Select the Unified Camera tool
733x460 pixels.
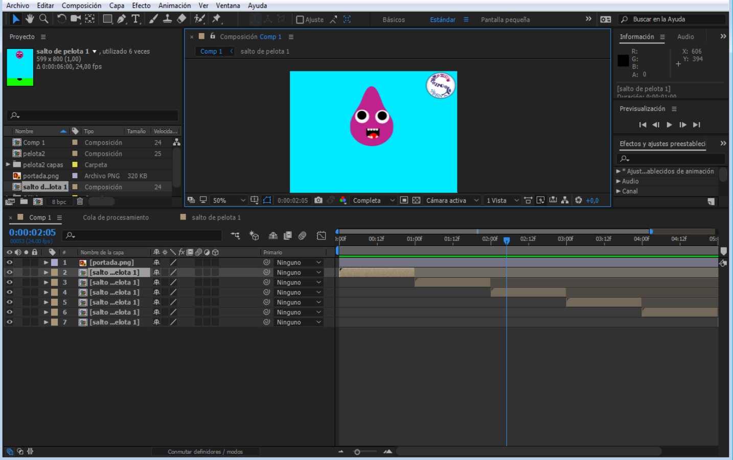76,19
